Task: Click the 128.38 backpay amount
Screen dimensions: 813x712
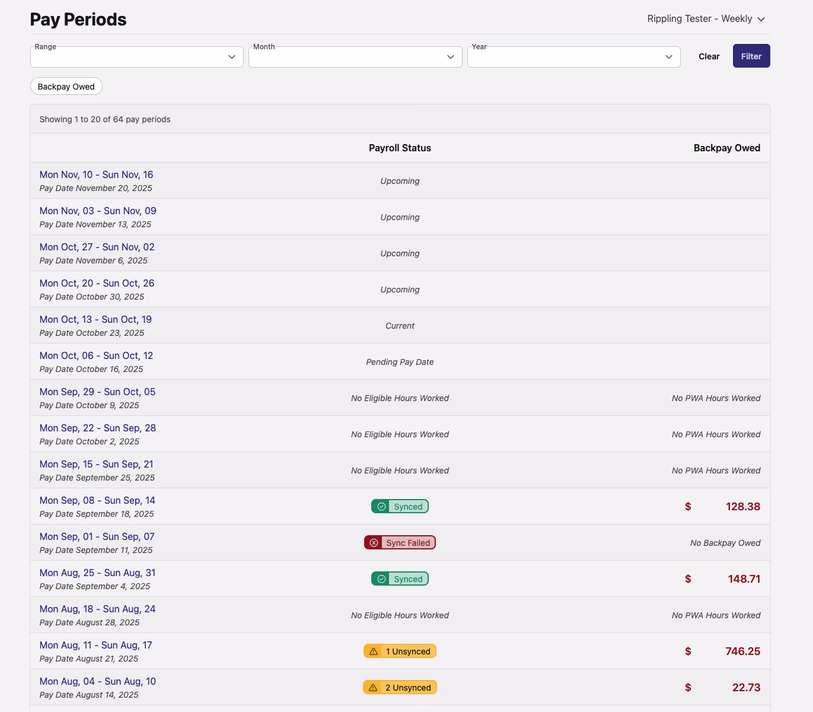Action: 743,507
